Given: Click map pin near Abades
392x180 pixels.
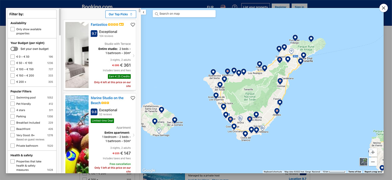Looking at the screenshot, I should coord(277,111).
